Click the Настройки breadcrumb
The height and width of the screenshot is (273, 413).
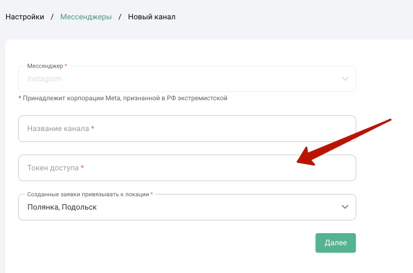[25, 17]
